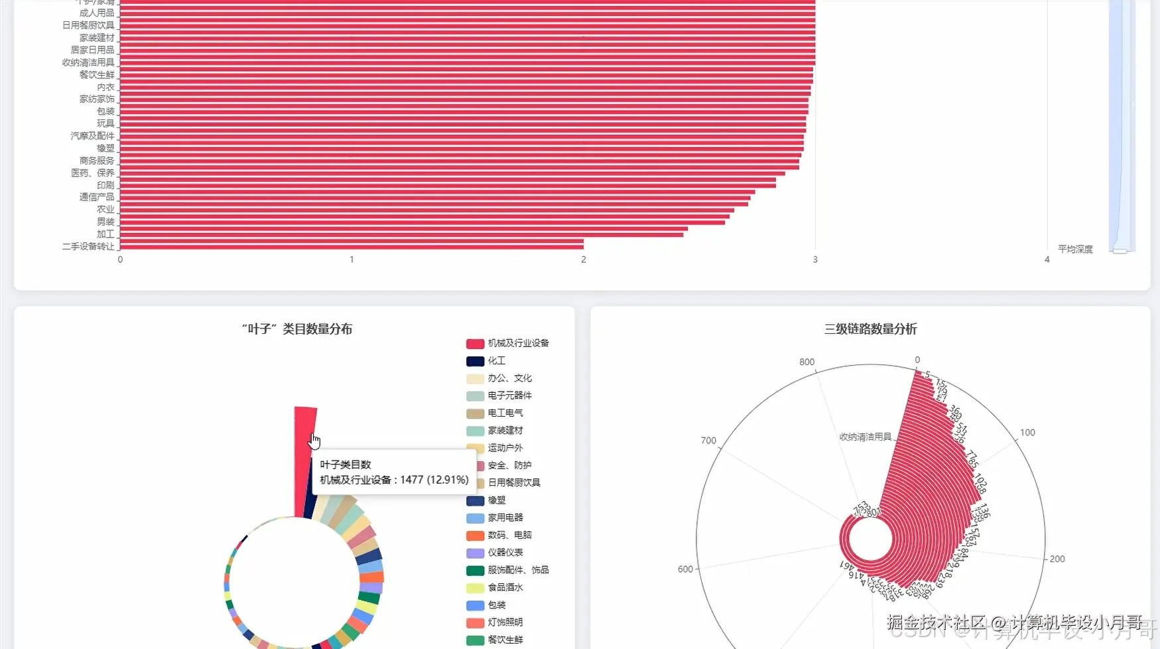Click the bar chart x-axis value 3
The image size is (1160, 649).
point(815,259)
